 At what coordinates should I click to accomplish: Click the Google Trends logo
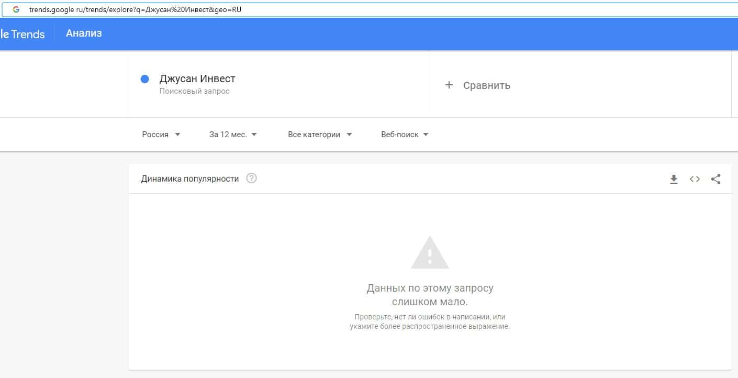[23, 34]
